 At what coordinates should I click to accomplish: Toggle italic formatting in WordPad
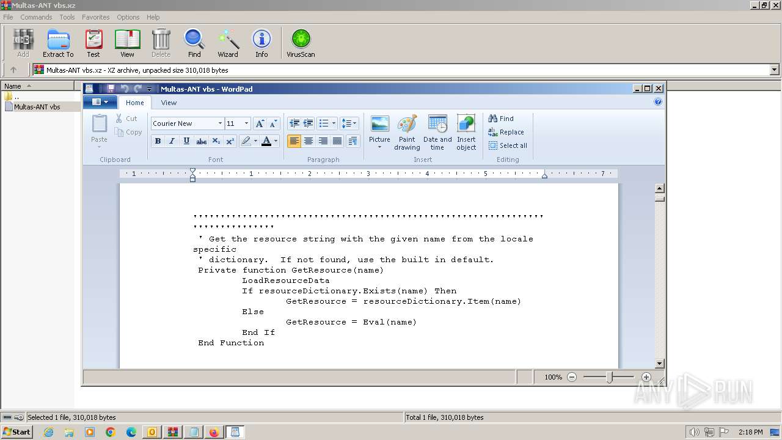click(x=172, y=141)
